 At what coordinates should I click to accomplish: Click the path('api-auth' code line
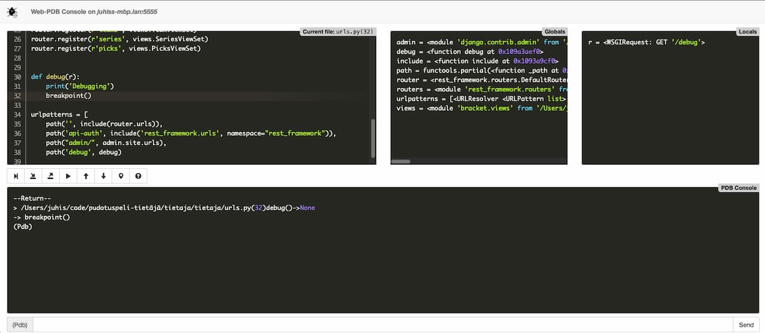(191, 133)
